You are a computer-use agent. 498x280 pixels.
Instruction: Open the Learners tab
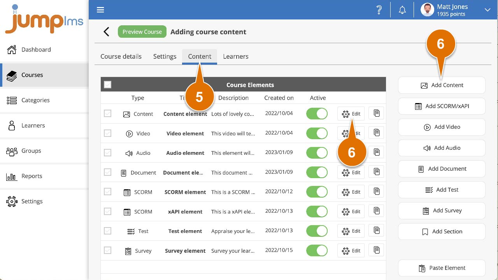pos(236,56)
